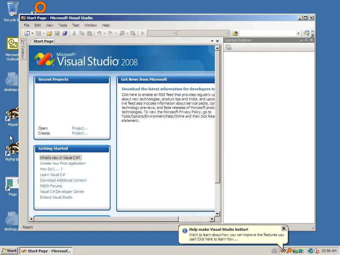Open the Tools menu
This screenshot has height=255, width=340.
pos(63,25)
